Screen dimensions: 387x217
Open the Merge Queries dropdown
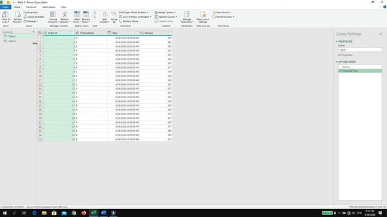165,12
